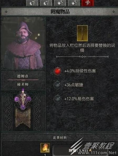Image resolution: width=118 pixels, height=156 pixels.
Task: Click the +12.0%易伤伤害 affix text
Action: 79,99
